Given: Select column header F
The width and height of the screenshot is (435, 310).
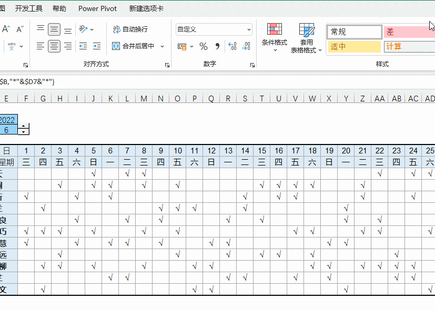Looking at the screenshot, I should (x=26, y=99).
